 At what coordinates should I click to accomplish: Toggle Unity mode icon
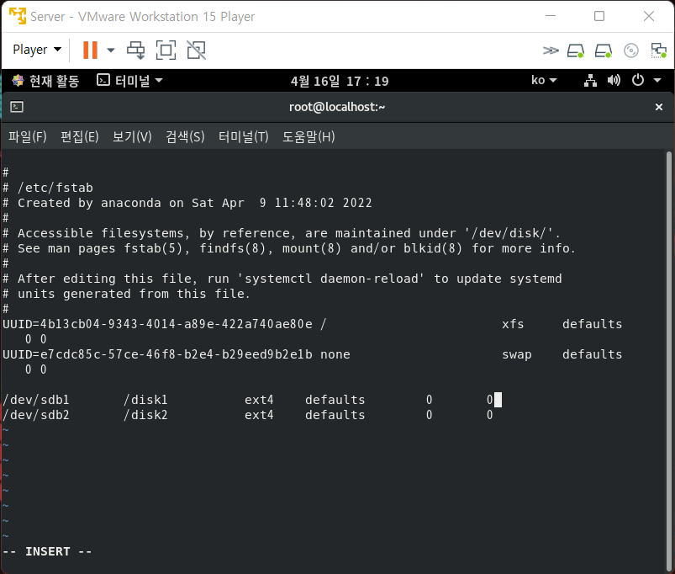[x=197, y=50]
